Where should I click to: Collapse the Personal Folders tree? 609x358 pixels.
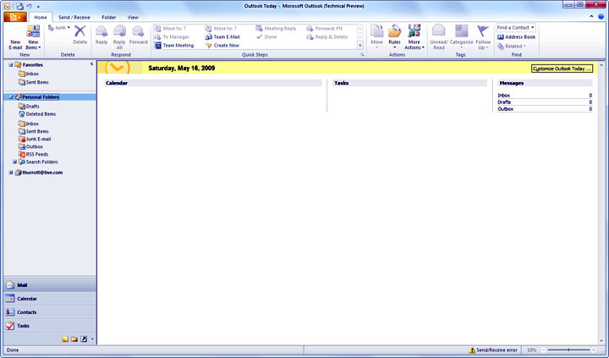11,97
